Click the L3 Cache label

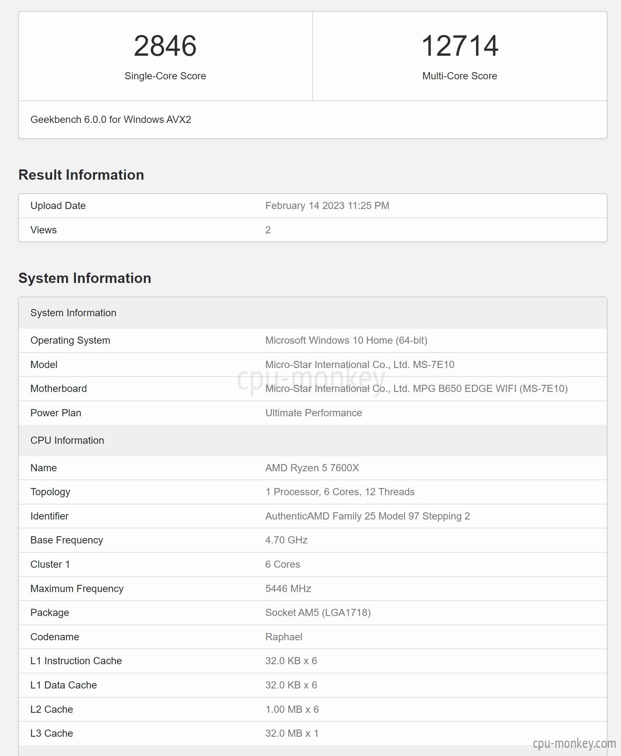51,733
